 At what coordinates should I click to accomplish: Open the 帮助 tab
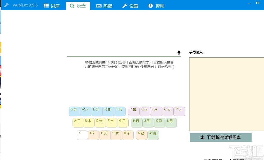coord(156,6)
